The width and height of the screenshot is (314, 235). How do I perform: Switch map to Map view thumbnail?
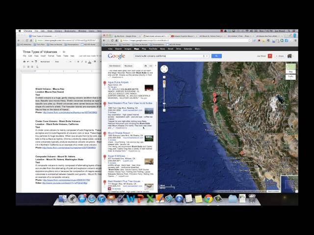(x=290, y=69)
